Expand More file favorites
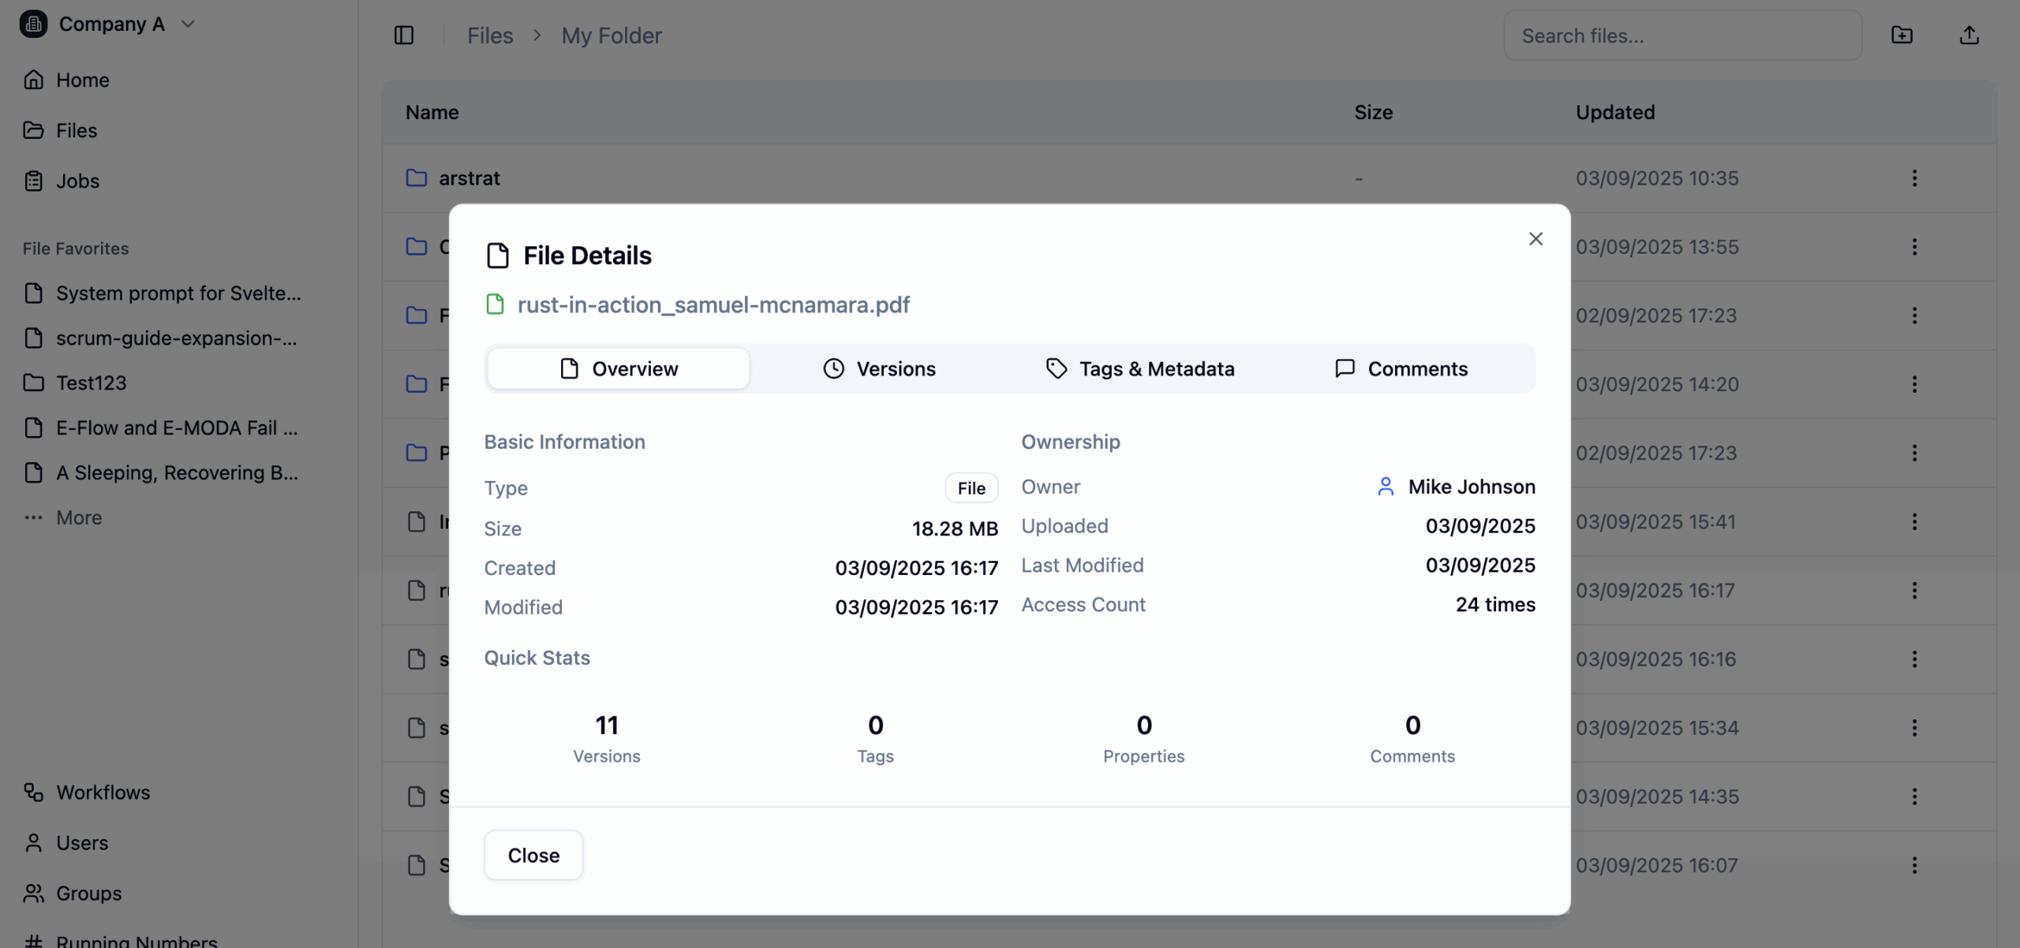This screenshot has height=948, width=2020. (78, 517)
